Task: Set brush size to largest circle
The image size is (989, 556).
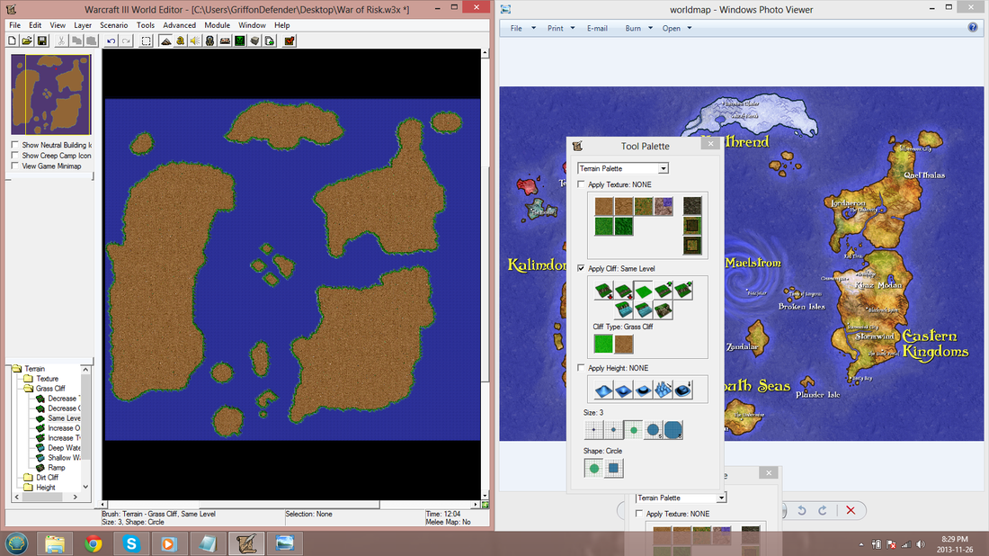Action: tap(673, 430)
